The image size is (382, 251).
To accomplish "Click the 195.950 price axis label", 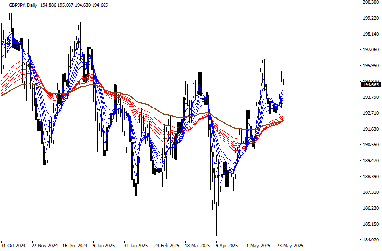I will tap(371, 66).
